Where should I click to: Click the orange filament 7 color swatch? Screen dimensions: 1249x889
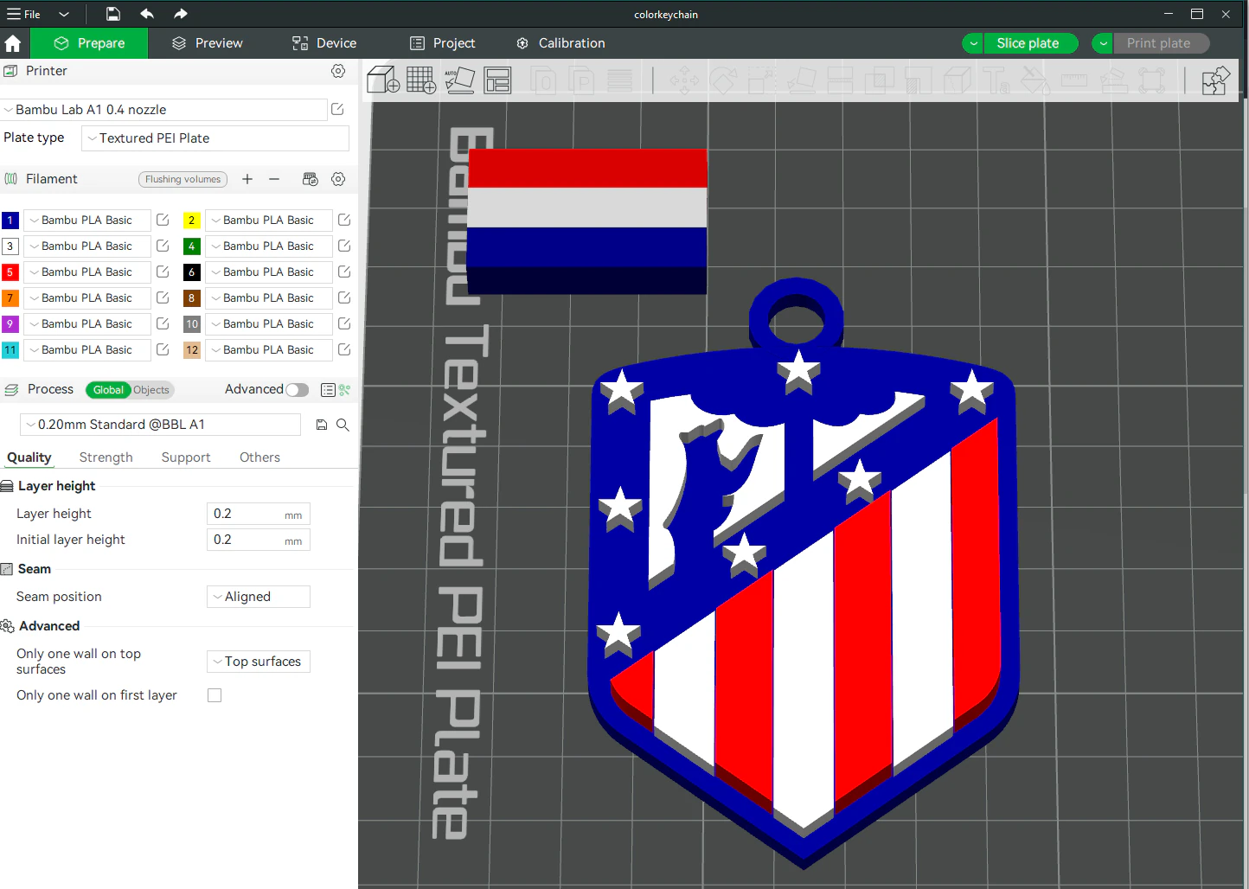tap(10, 298)
